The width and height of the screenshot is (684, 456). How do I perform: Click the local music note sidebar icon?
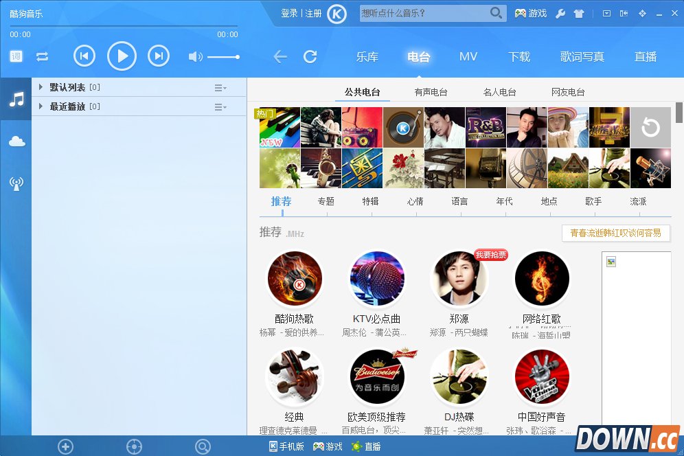click(16, 100)
